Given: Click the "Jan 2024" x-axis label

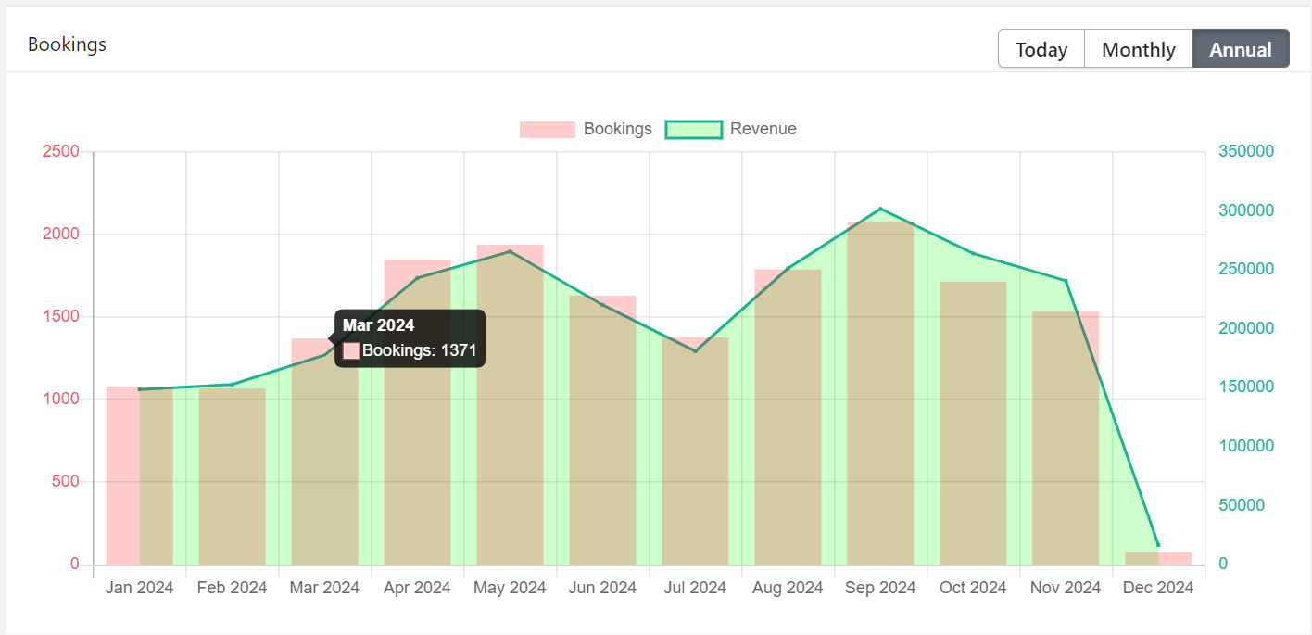Looking at the screenshot, I should coord(140,588).
